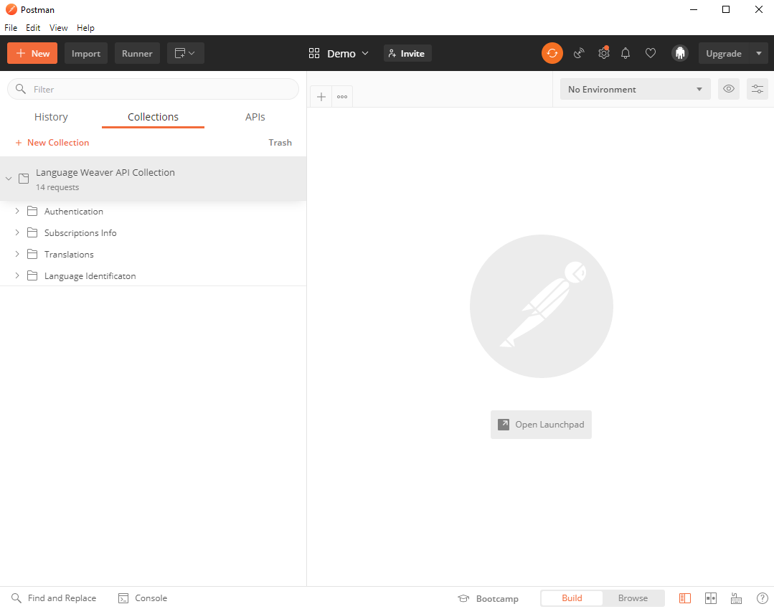
Task: Open the Console from status bar
Action: click(143, 598)
